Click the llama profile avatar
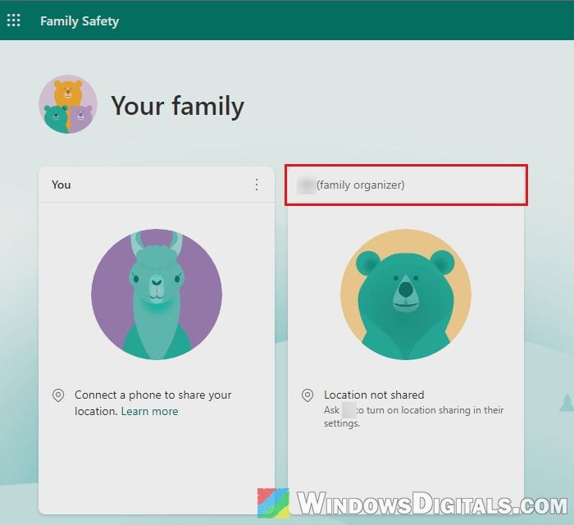Screen dimensions: 574x525 [157, 294]
